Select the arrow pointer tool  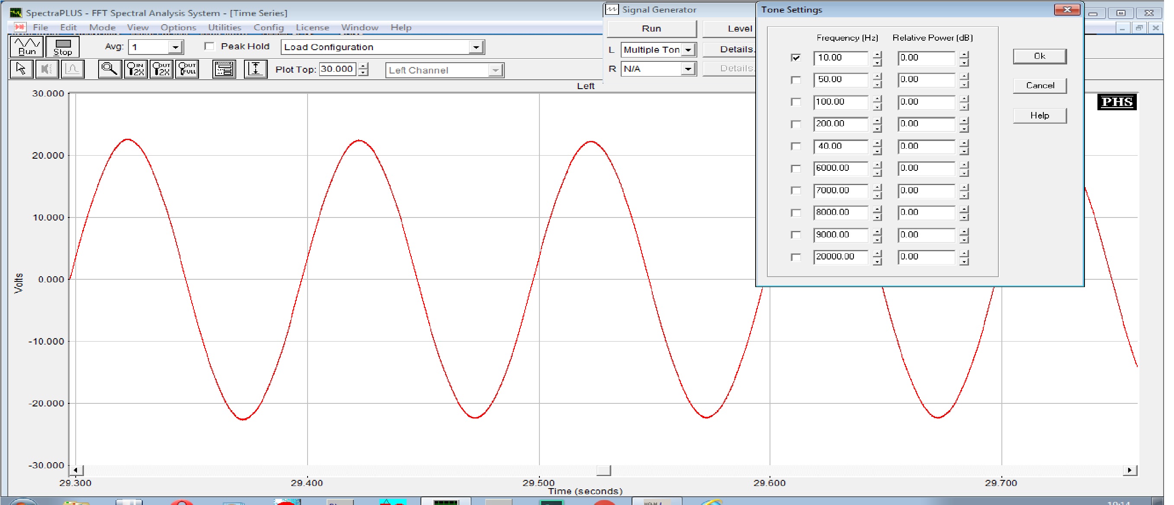[x=21, y=69]
